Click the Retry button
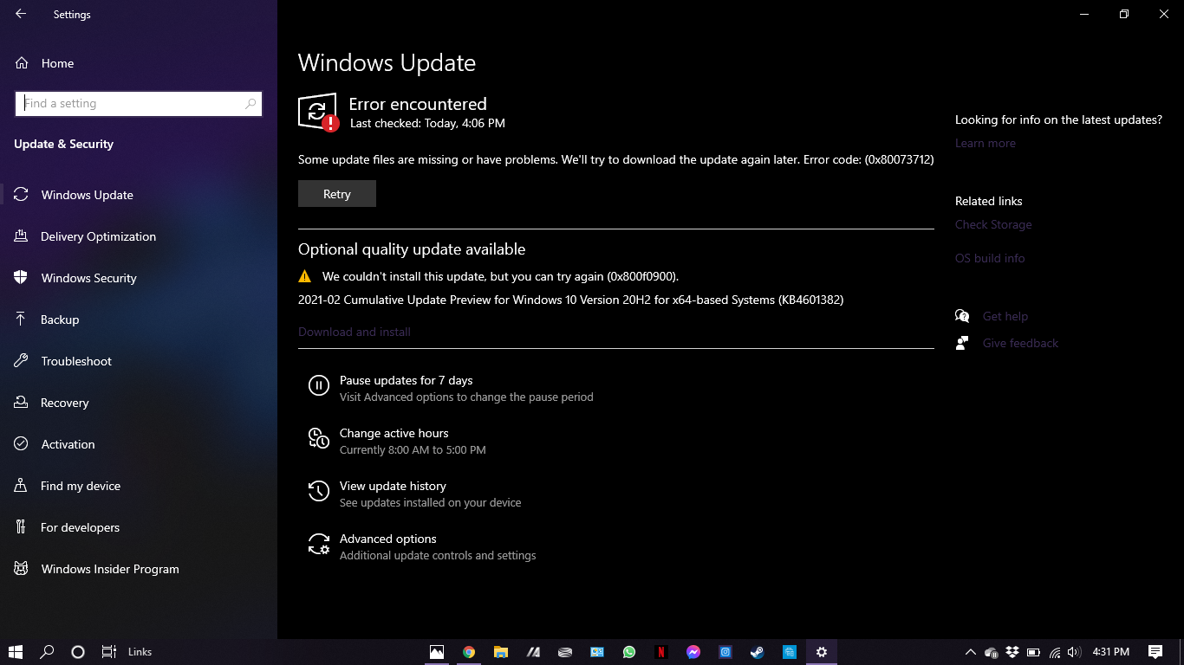 tap(337, 194)
